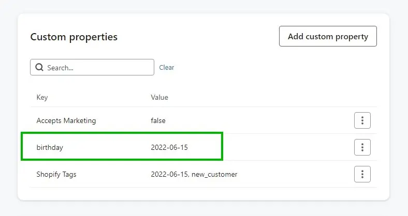Viewport: 408px width, 216px height.
Task: Click the 2022-06-15 tag in Shopify Tags
Action: pos(169,175)
